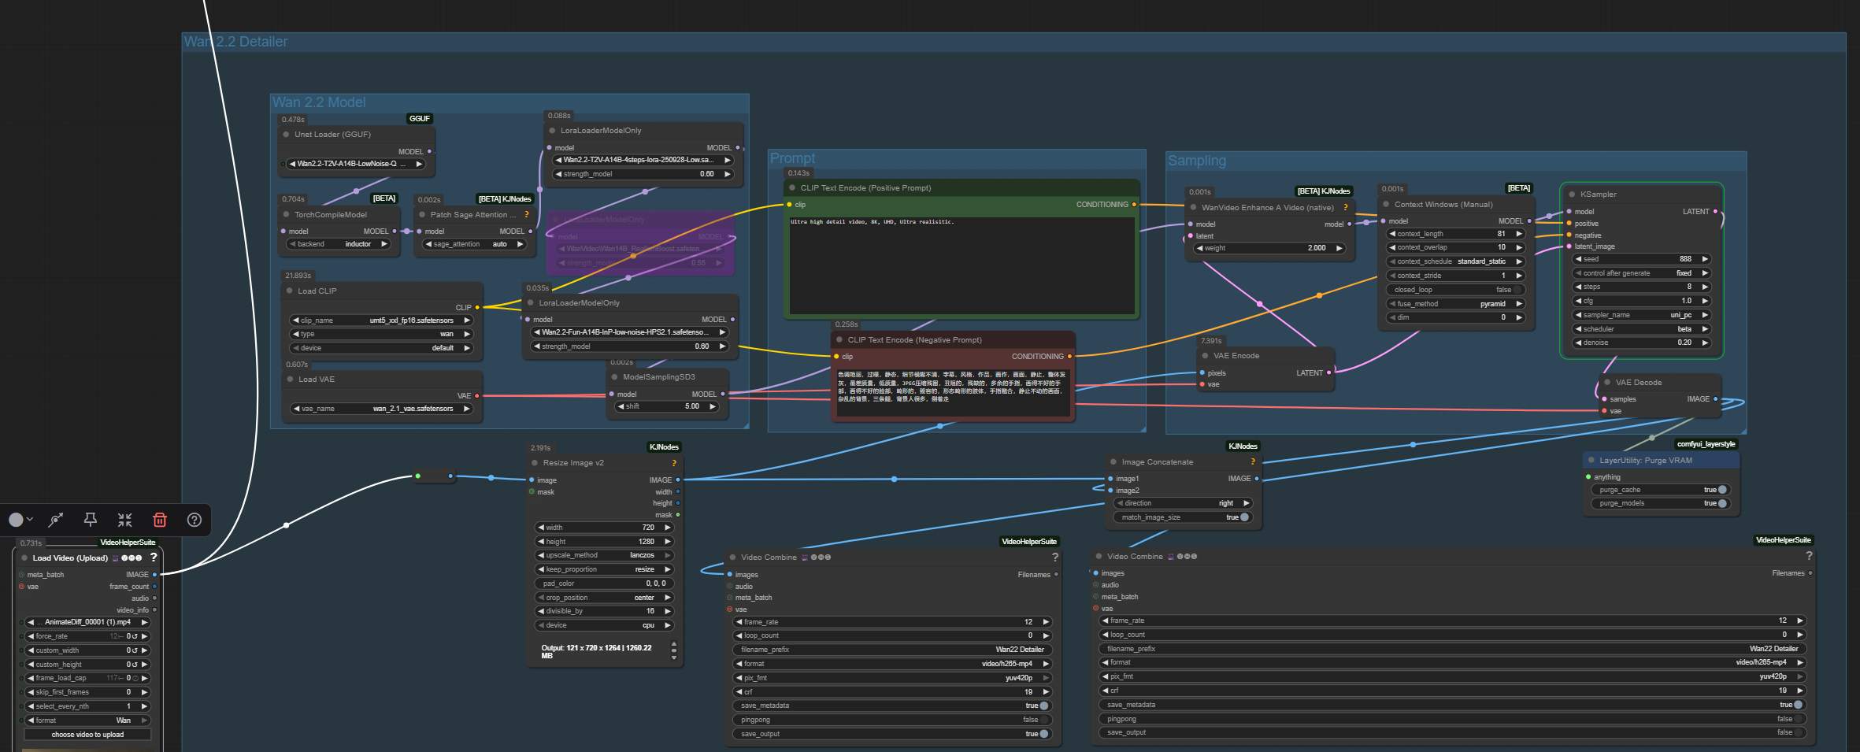Open the node color picker in the selection toolbox
The height and width of the screenshot is (752, 1860).
point(20,520)
